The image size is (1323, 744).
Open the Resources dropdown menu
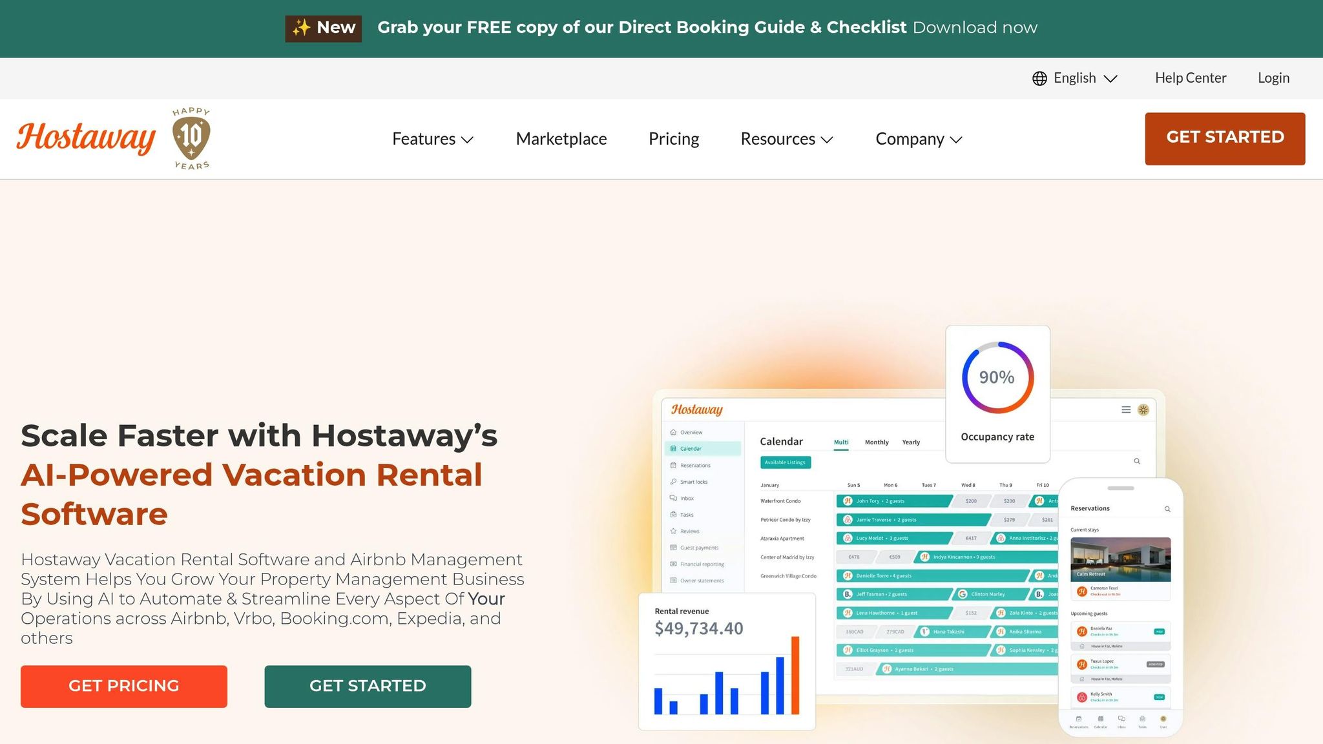click(786, 139)
